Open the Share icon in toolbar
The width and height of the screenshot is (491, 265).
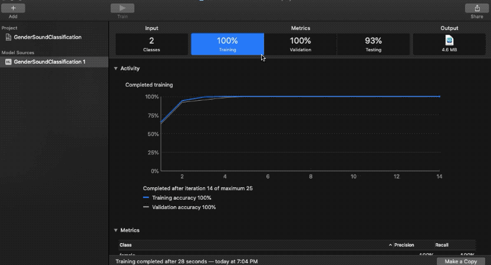[x=477, y=8]
